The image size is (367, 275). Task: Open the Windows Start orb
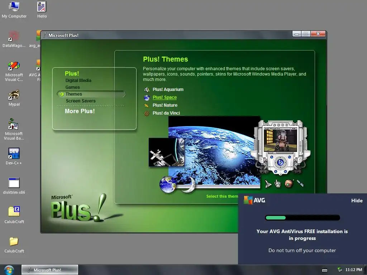pyautogui.click(x=9, y=270)
